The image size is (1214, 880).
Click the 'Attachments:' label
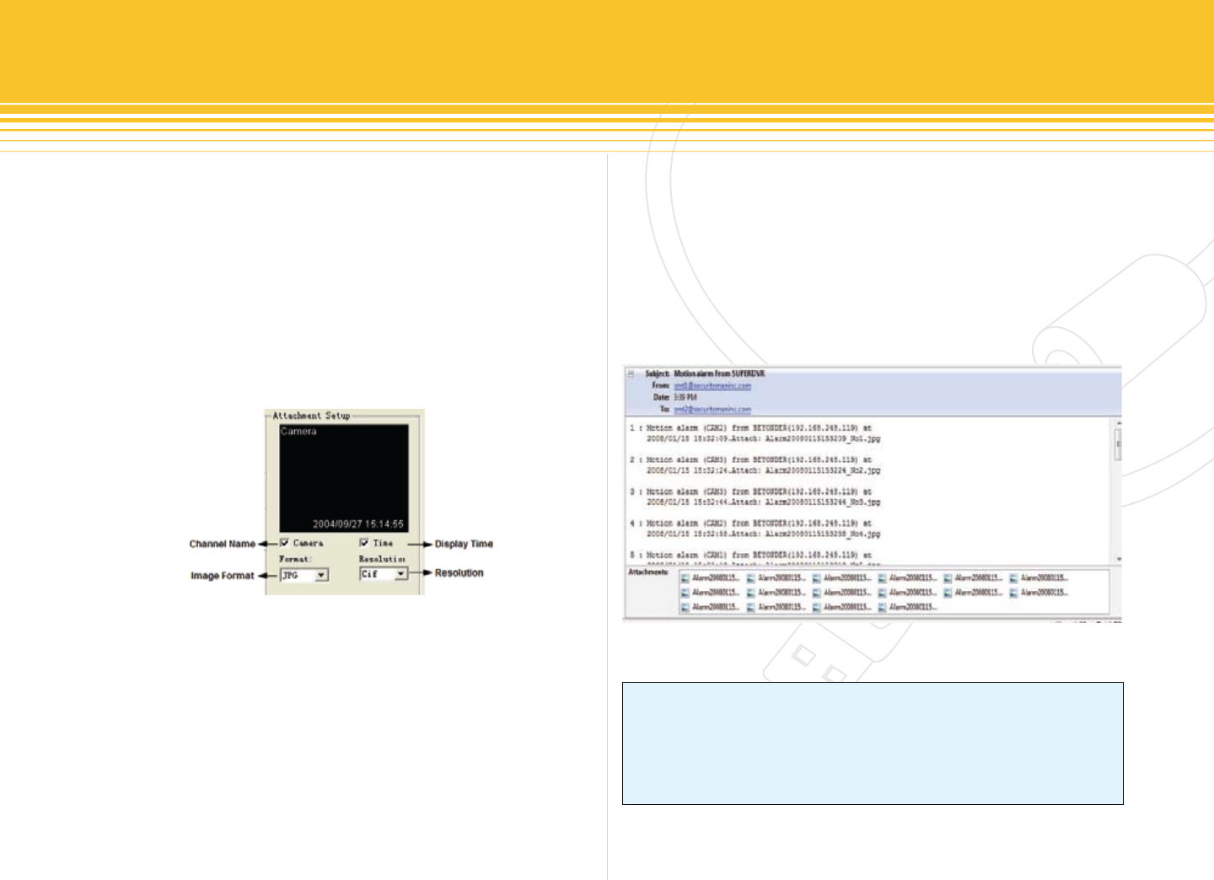648,572
